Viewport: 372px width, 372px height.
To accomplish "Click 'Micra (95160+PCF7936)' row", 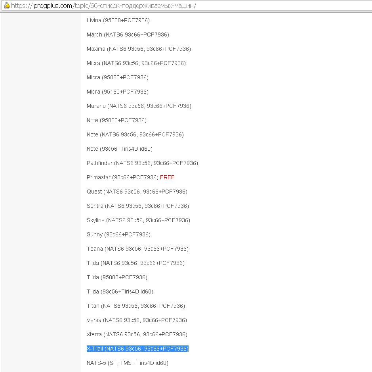I will pyautogui.click(x=118, y=92).
